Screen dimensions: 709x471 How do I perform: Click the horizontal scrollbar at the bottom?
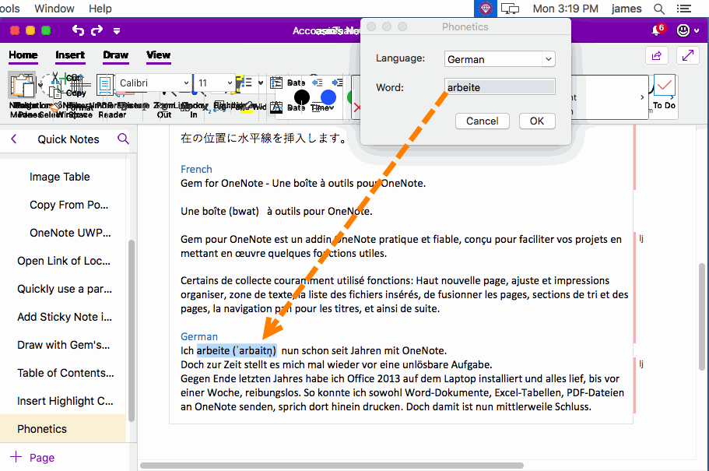point(332,465)
